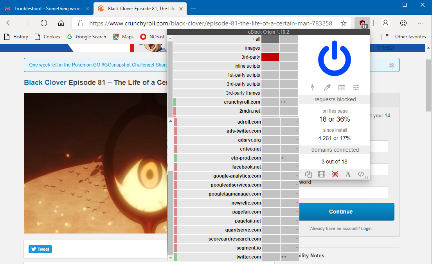Go back to previous page
This screenshot has width=432, height=264.
10,23
